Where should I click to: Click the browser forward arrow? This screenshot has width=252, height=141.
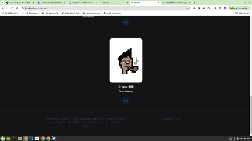click(8, 8)
